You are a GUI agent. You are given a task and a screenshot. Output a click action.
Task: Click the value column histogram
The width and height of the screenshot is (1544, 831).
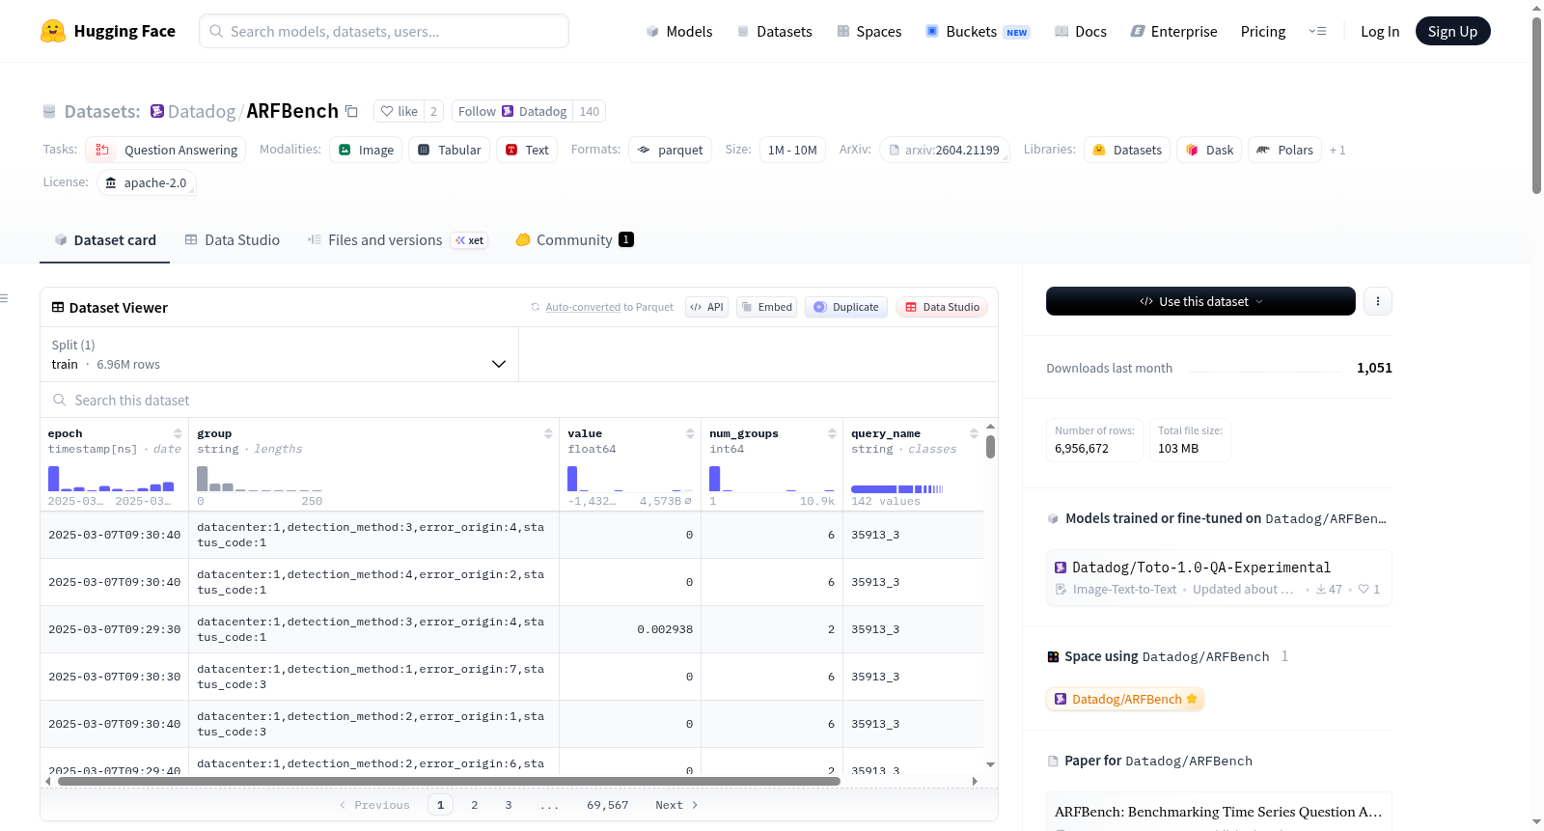coord(630,479)
